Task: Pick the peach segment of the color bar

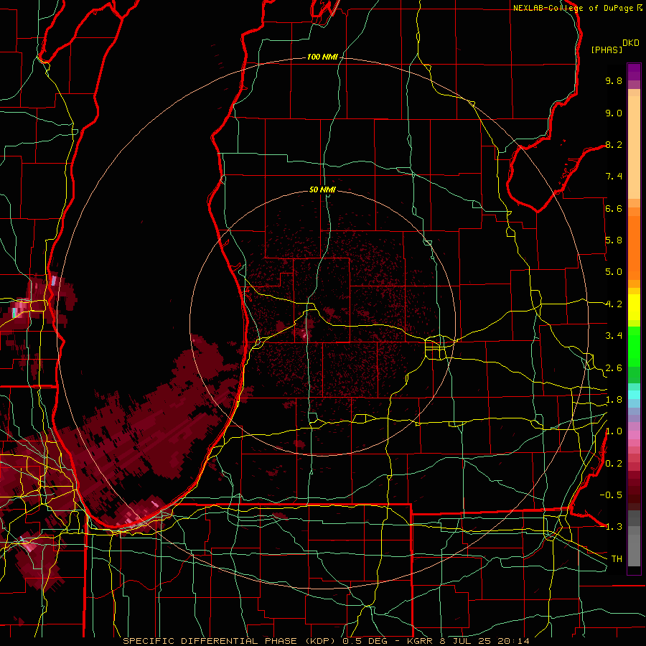Action: (x=634, y=149)
